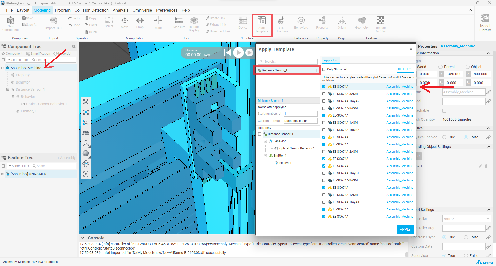The height and width of the screenshot is (266, 496).
Task: Open the Component Tree Search Filter dropdown
Action: (18, 60)
